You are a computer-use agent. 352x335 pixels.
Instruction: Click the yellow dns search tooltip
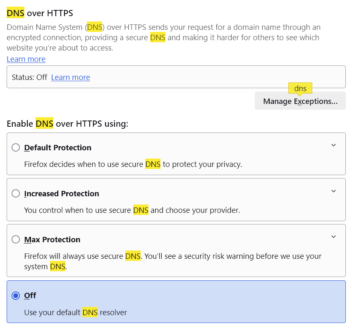pos(300,88)
